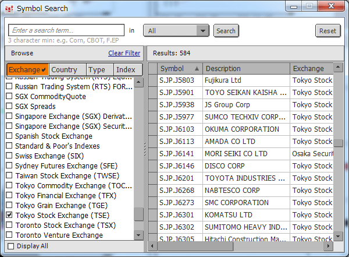Screen dimensions: 349x257
Task: Click SMC CORPORATION description
Action: pos(246,203)
